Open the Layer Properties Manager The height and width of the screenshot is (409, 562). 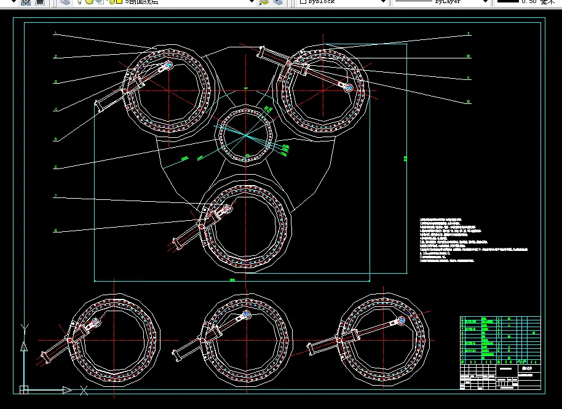(x=65, y=2)
